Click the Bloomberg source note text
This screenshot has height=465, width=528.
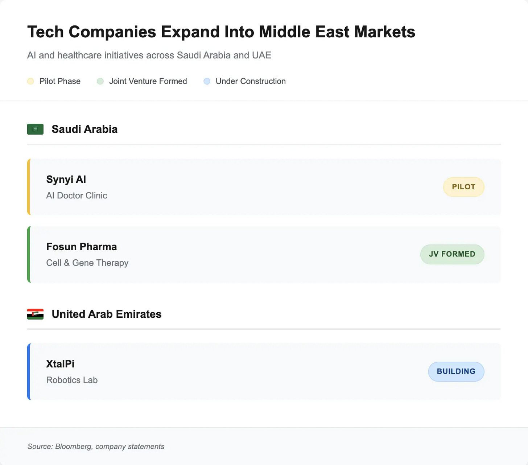click(x=96, y=447)
